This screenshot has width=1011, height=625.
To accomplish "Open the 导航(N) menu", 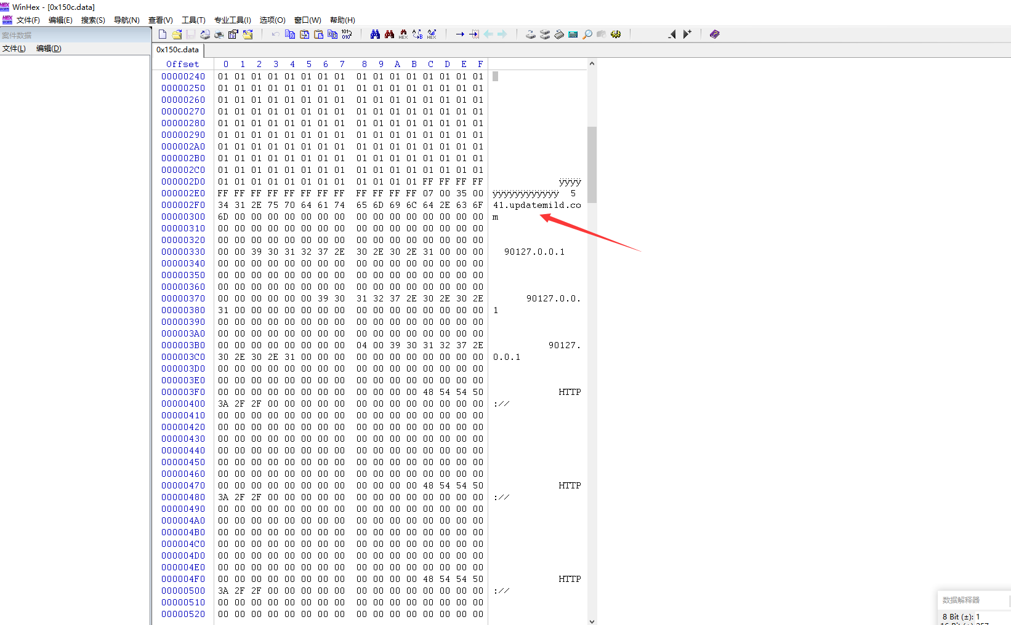I will 127,20.
